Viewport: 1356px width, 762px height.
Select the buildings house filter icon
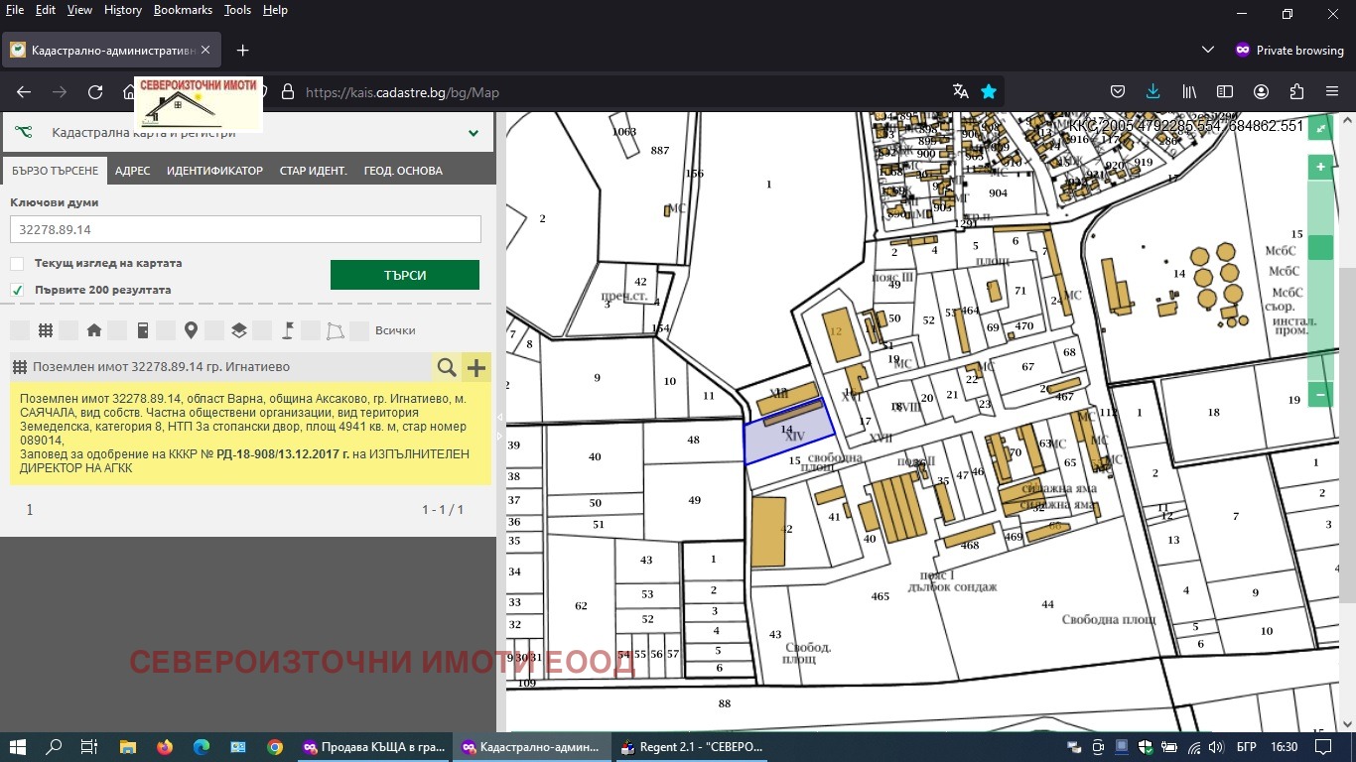click(x=94, y=330)
